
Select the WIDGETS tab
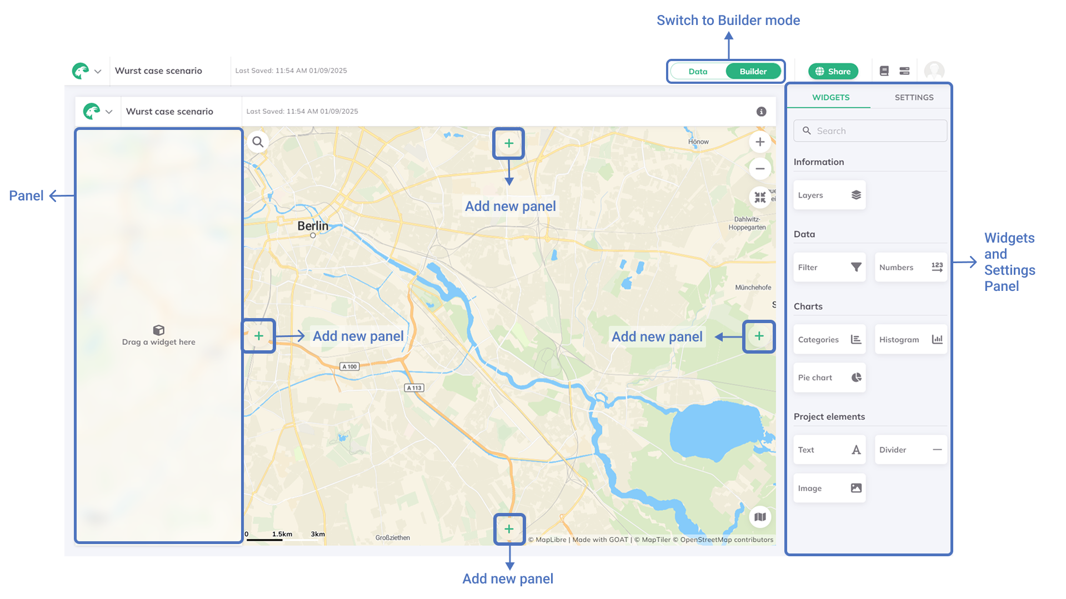coord(830,97)
